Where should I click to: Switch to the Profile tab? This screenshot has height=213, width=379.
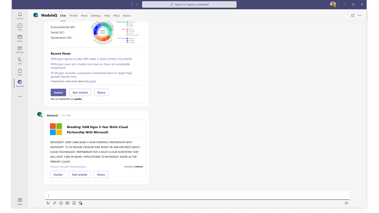pyautogui.click(x=73, y=16)
